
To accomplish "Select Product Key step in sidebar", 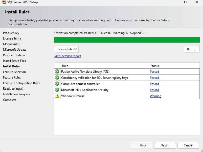I will [11, 33].
